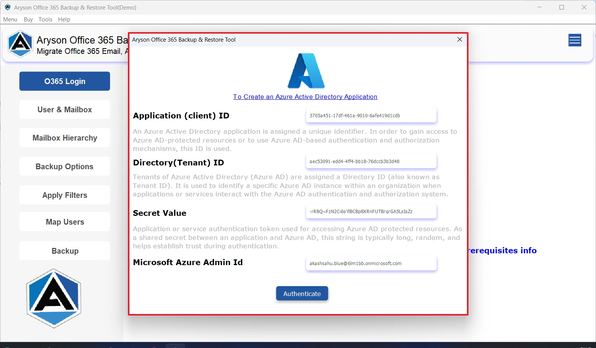Open the Buy menu
The image size is (596, 348).
click(28, 19)
